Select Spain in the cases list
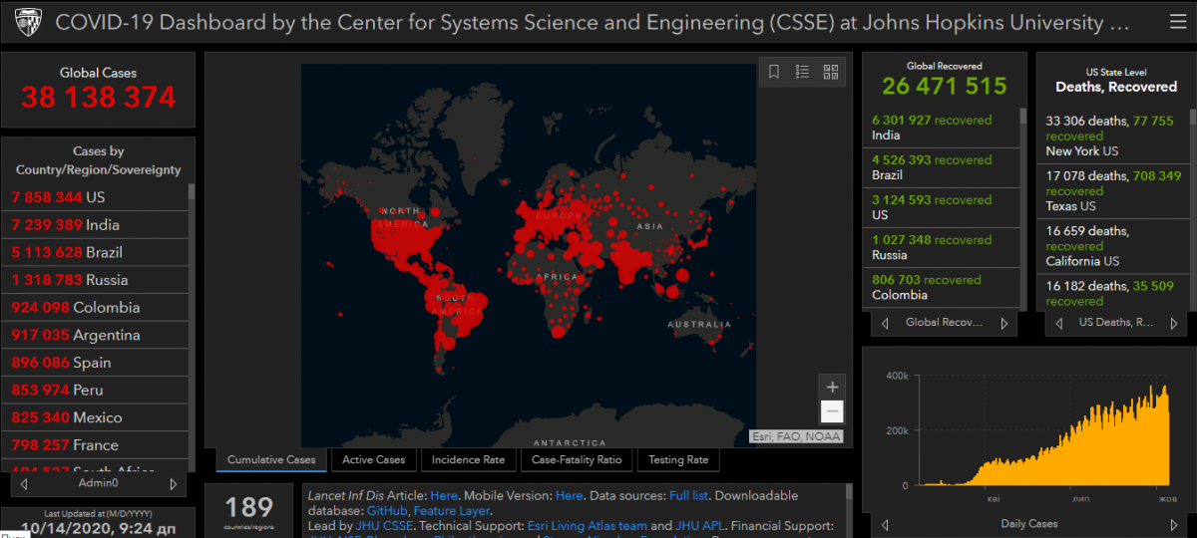Screen dimensions: 1197x538 pos(95,363)
